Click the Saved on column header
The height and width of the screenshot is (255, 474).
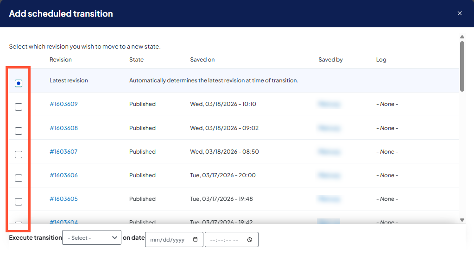coord(202,59)
